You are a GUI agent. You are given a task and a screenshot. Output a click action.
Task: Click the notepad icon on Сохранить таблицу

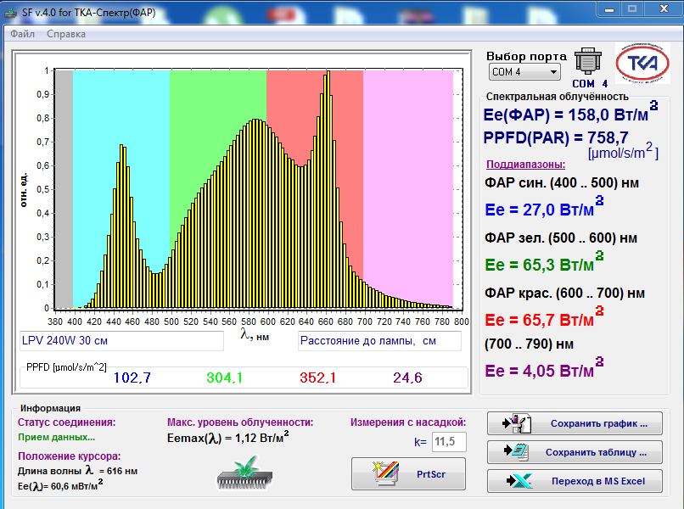tap(517, 451)
